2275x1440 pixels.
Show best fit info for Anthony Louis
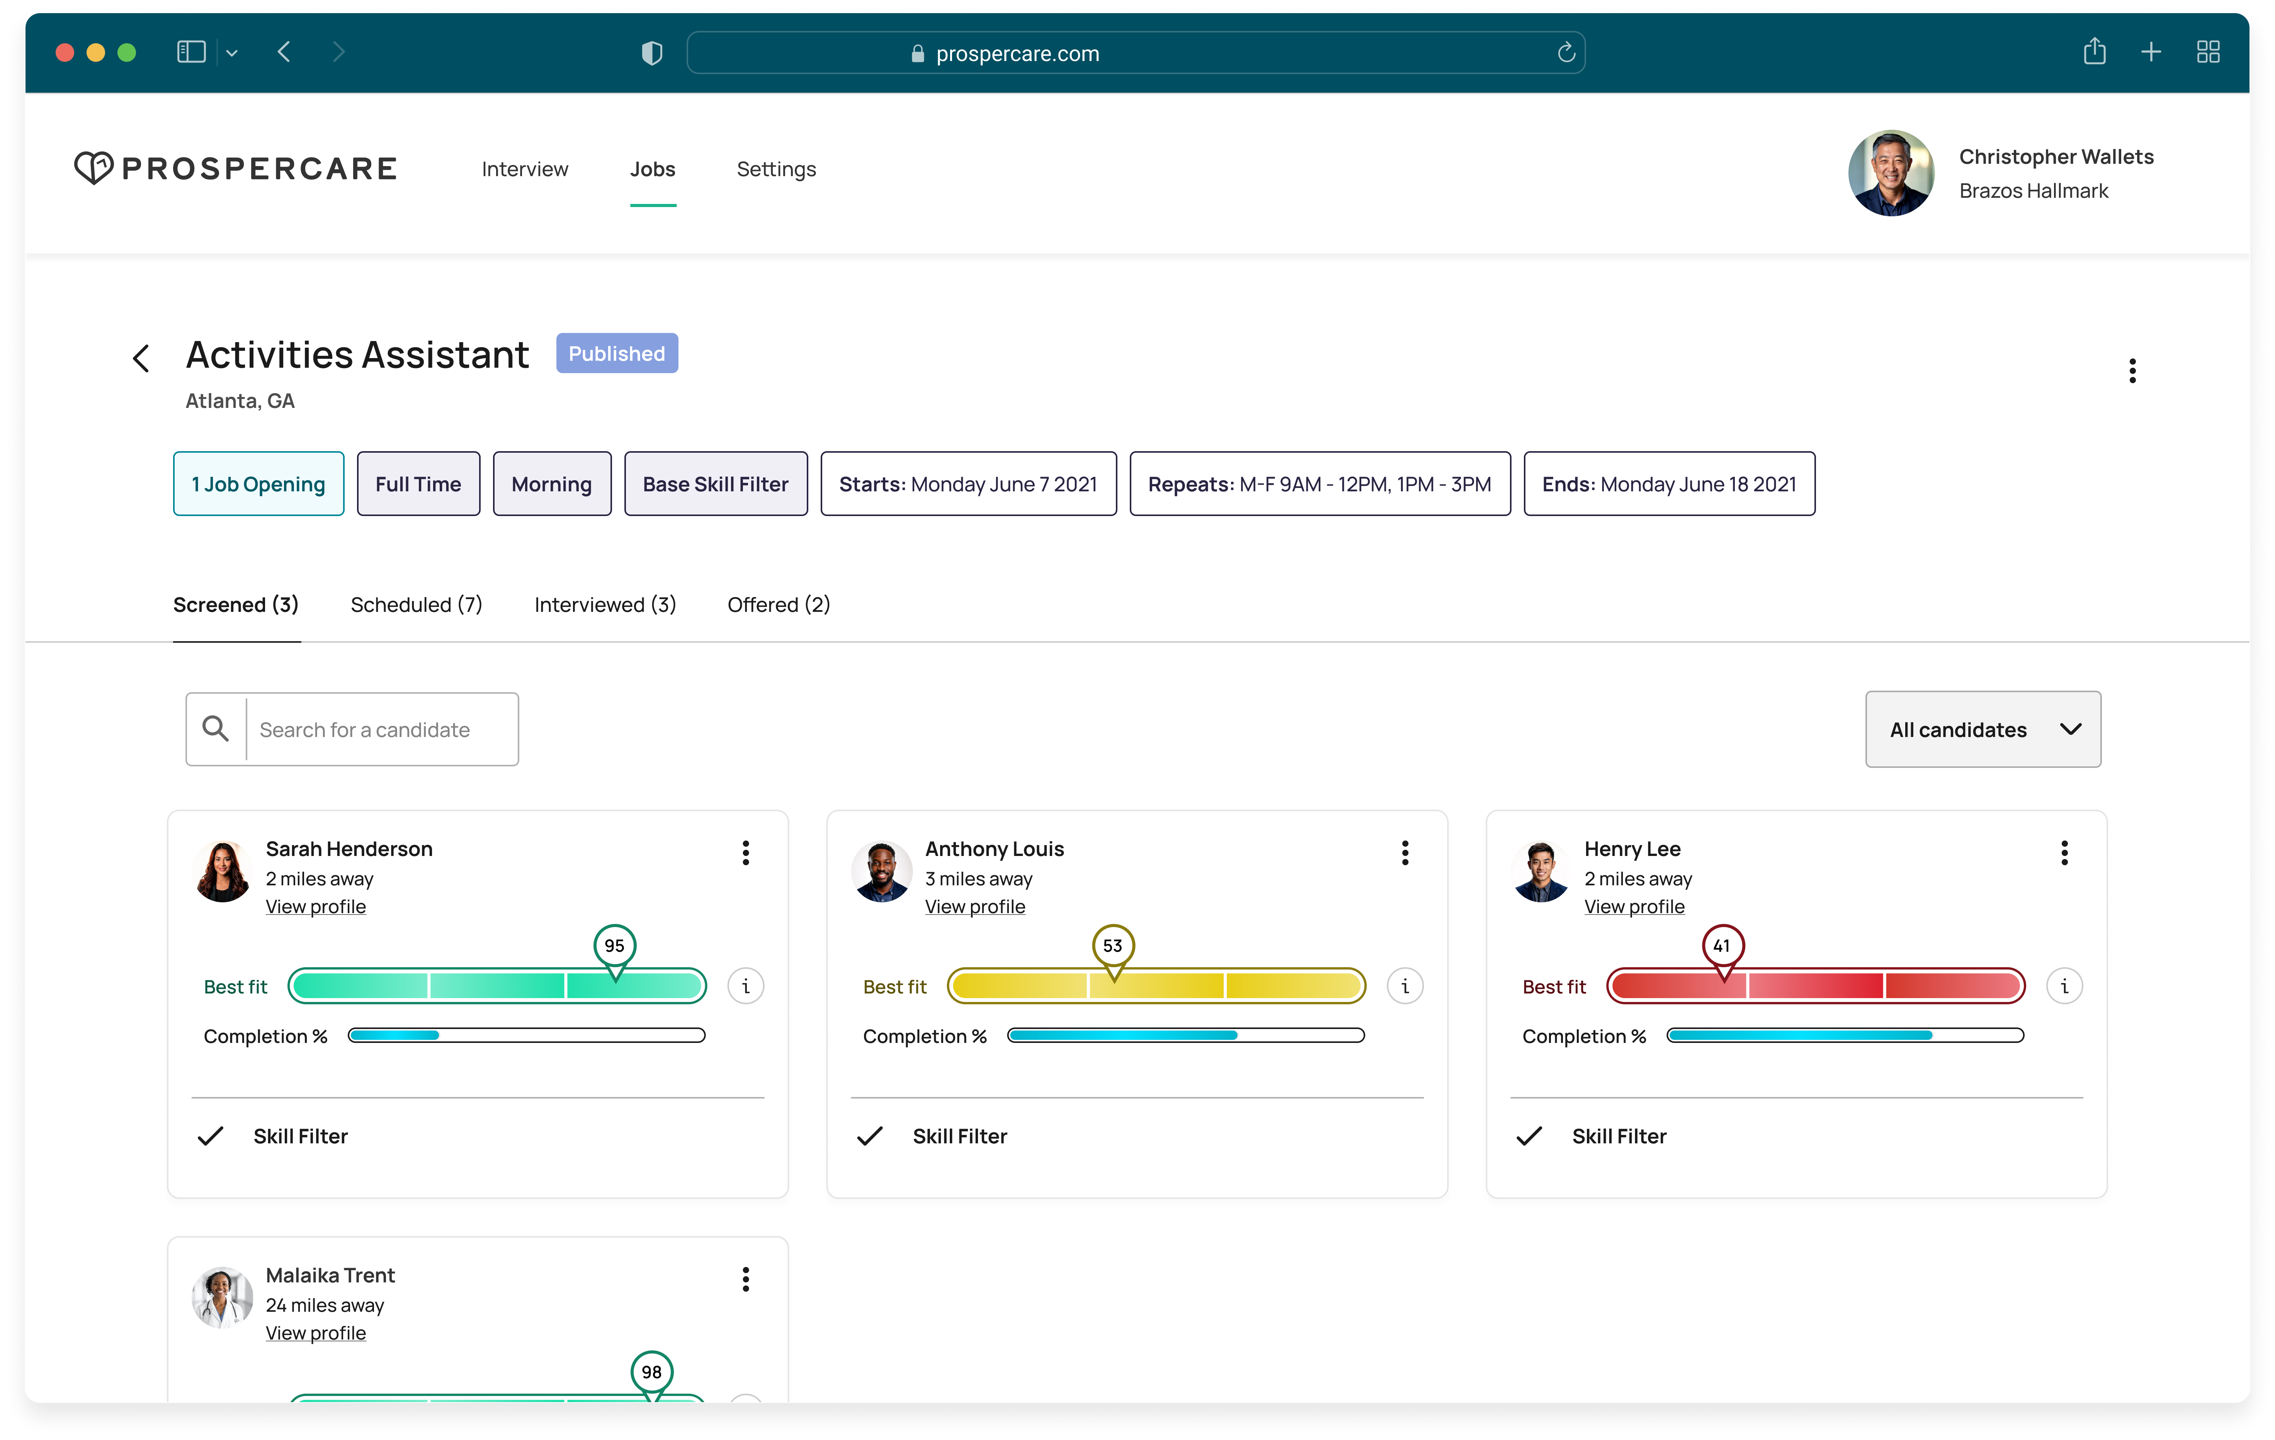1405,986
